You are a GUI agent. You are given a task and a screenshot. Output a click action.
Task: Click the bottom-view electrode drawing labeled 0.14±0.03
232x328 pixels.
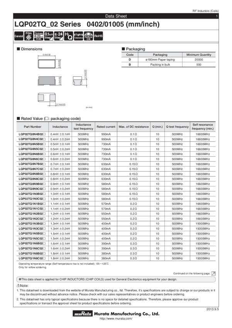47,98
